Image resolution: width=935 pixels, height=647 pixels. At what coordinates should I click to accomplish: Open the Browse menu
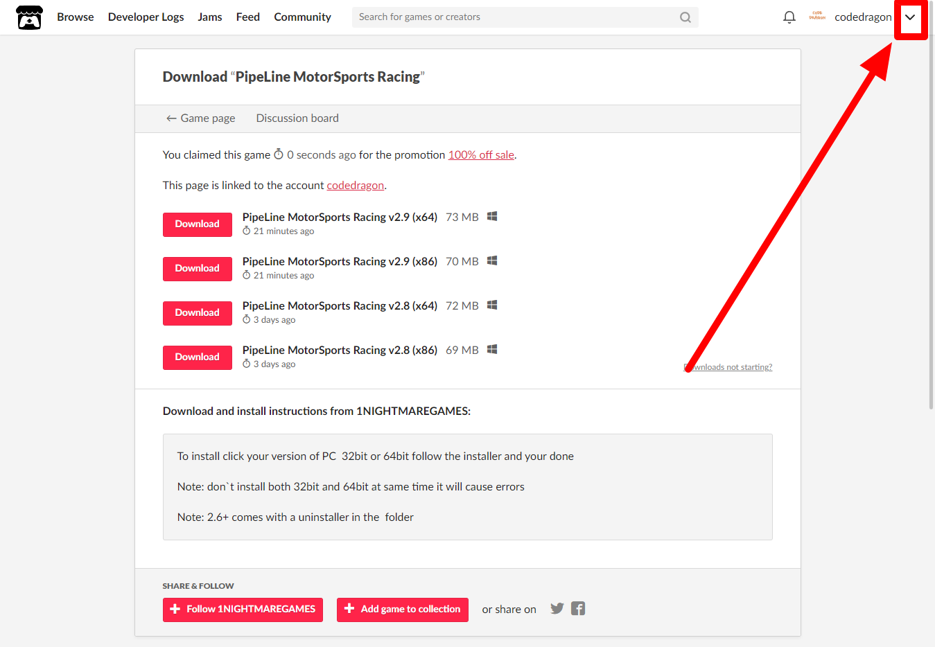coord(76,17)
